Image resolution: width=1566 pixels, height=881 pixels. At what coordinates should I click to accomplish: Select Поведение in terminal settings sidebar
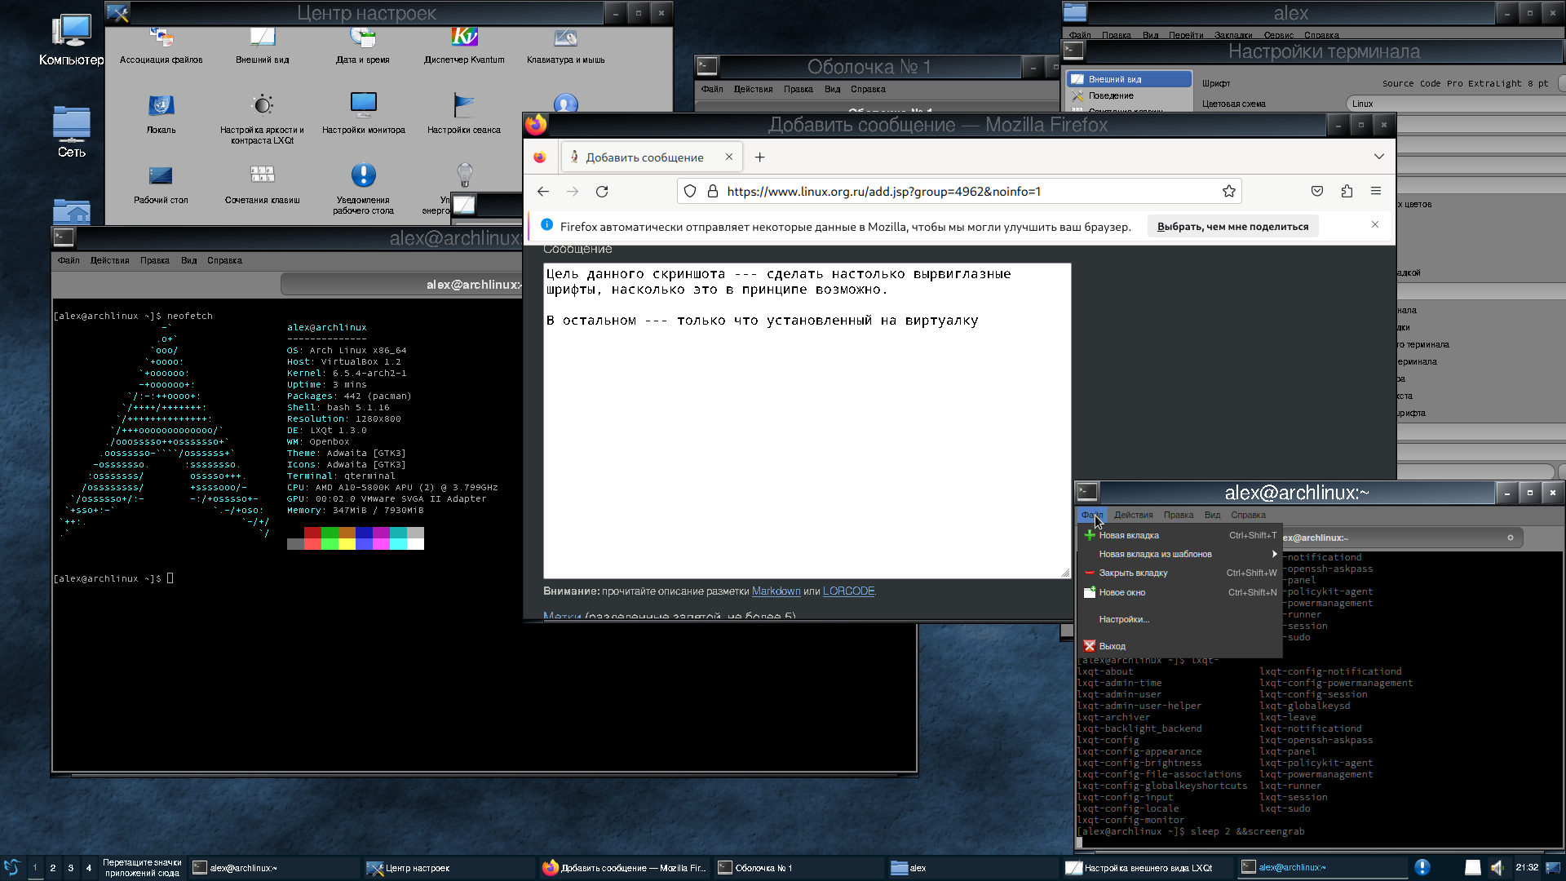click(1130, 95)
